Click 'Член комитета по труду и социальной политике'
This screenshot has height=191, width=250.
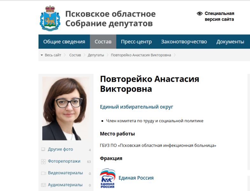(155, 121)
